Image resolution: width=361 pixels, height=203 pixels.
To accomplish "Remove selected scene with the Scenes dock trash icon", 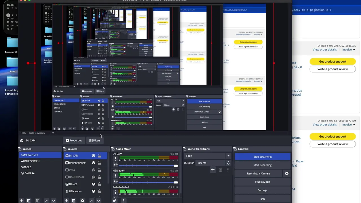I will [28, 201].
